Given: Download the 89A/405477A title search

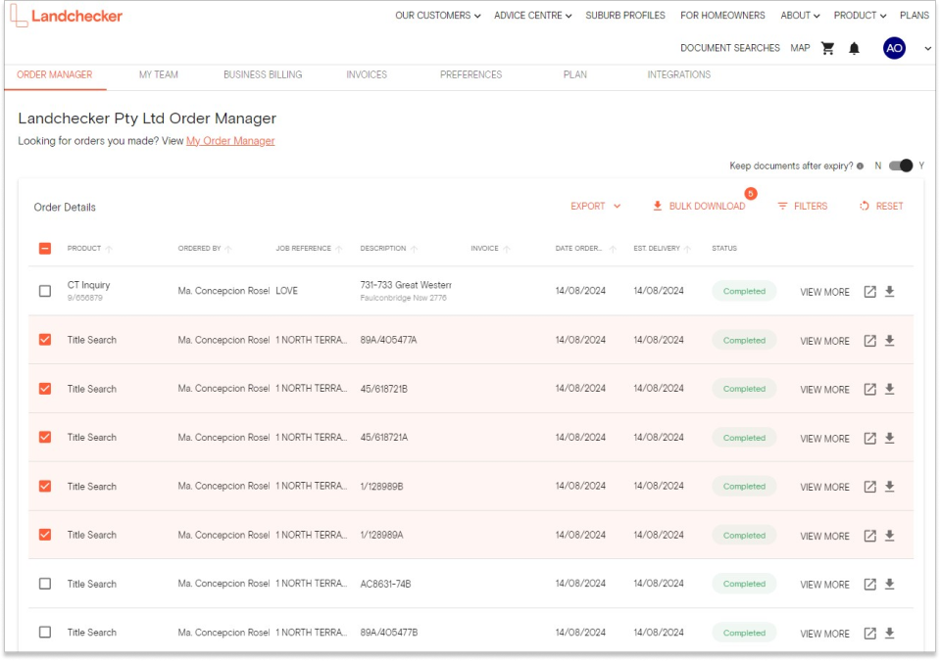Looking at the screenshot, I should click(890, 340).
